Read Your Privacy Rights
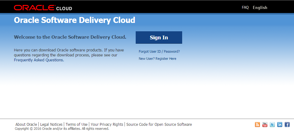This screenshot has height=136, width=294. pos(107,125)
